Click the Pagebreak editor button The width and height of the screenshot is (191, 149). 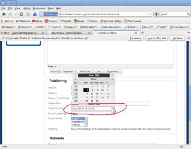[x=70, y=71]
